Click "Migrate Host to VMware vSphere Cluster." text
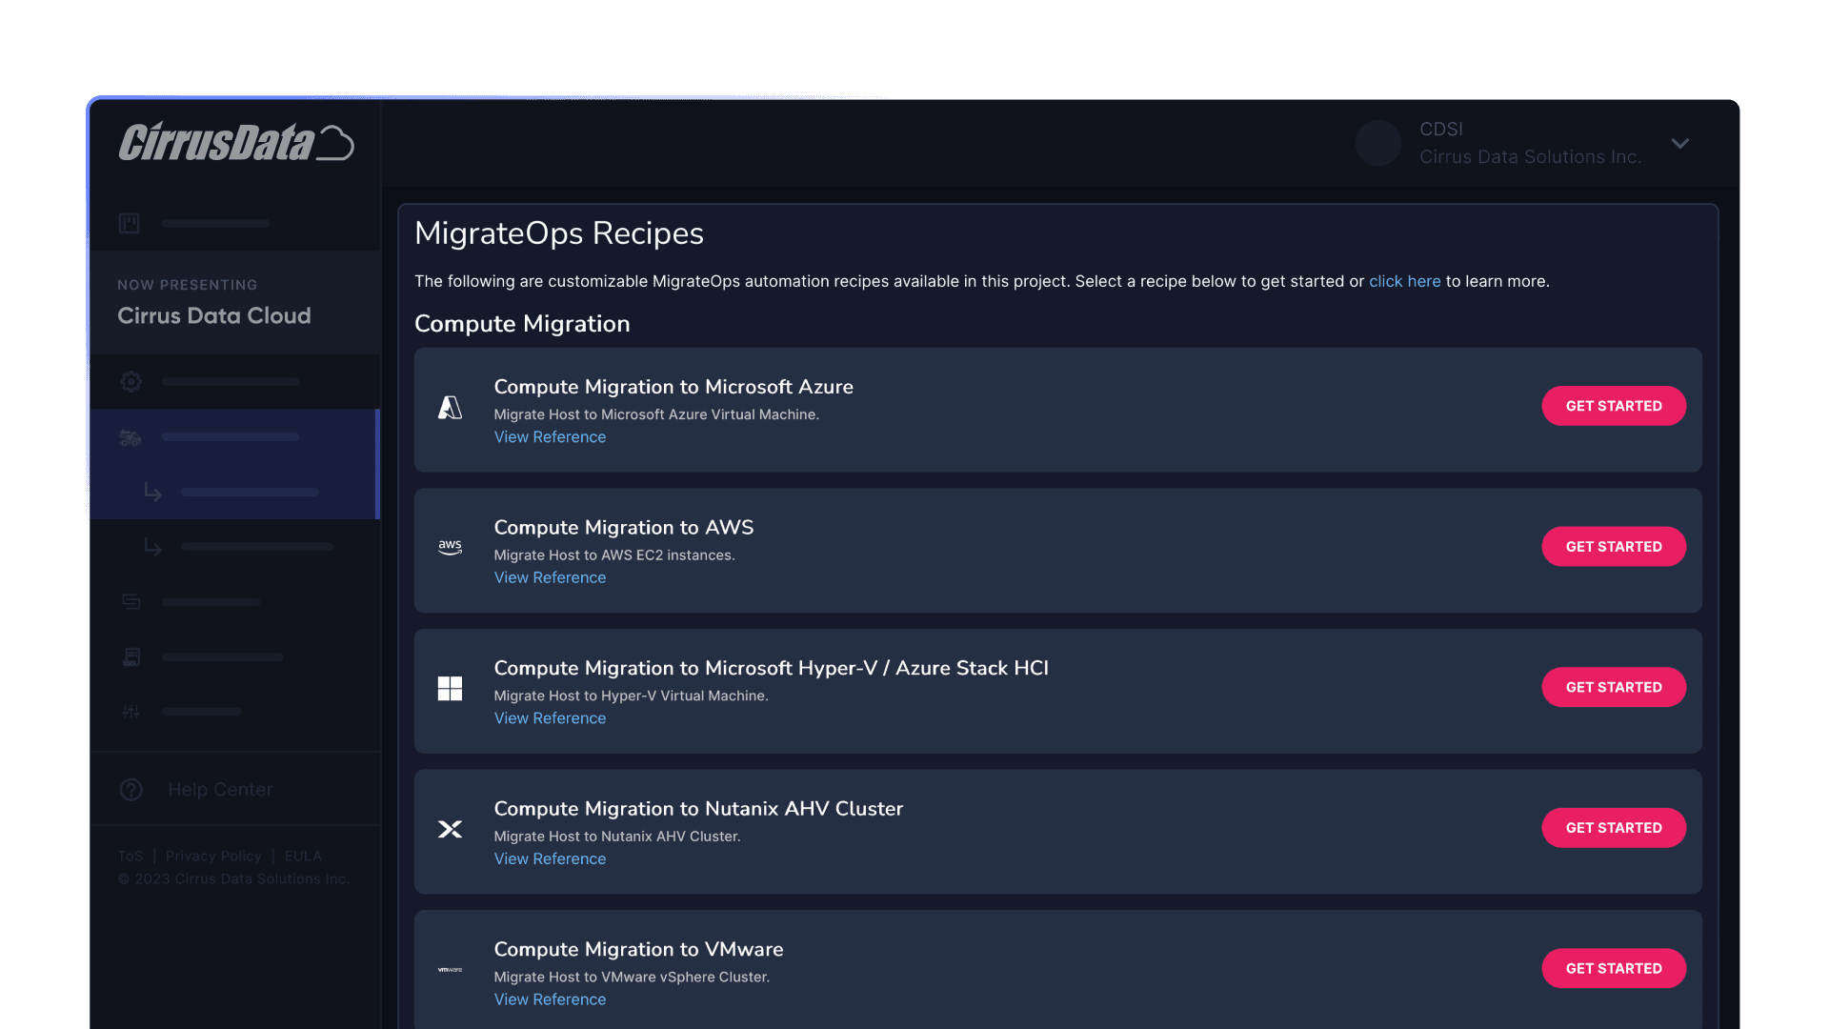Viewport: 1829px width, 1029px height. tap(632, 977)
